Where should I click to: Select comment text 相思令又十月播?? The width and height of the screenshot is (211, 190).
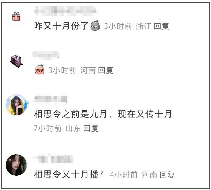click(68, 174)
